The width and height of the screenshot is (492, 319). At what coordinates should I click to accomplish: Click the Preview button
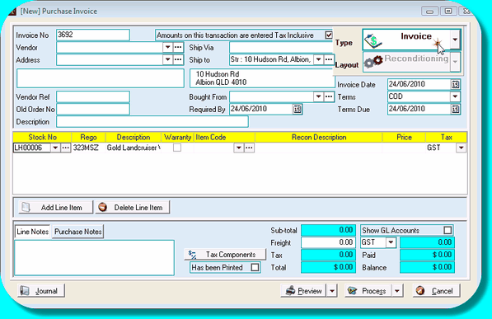click(303, 291)
